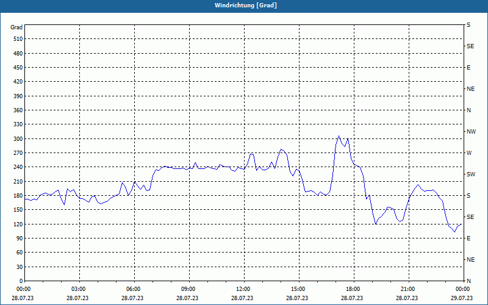Screen dimensions: 488x305
Task: Click the 450 y-axis tick label
Action: 18,68
